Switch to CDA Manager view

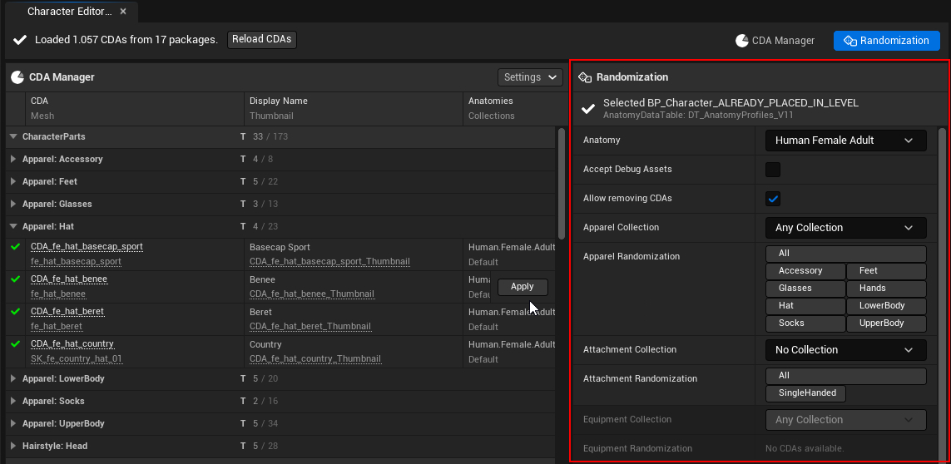click(775, 41)
